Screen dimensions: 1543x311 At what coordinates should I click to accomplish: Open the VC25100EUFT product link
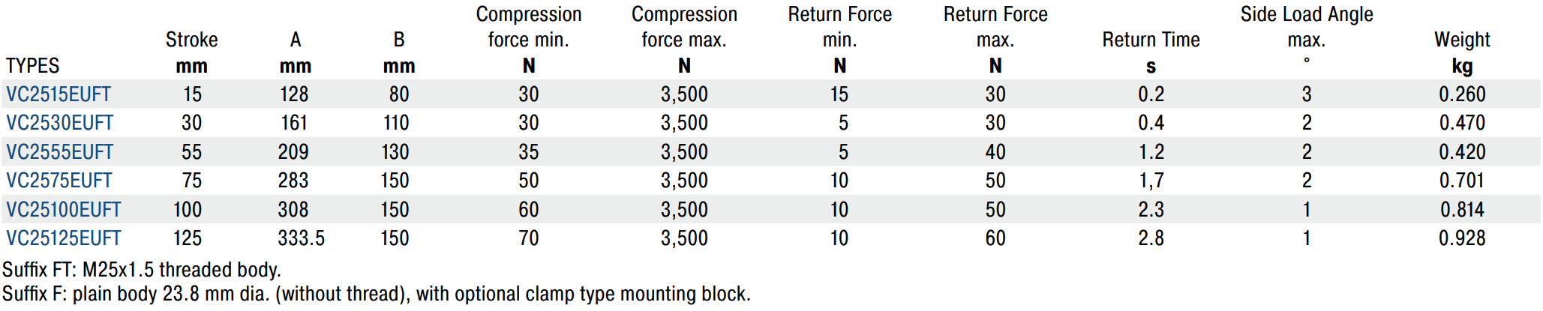click(x=64, y=210)
